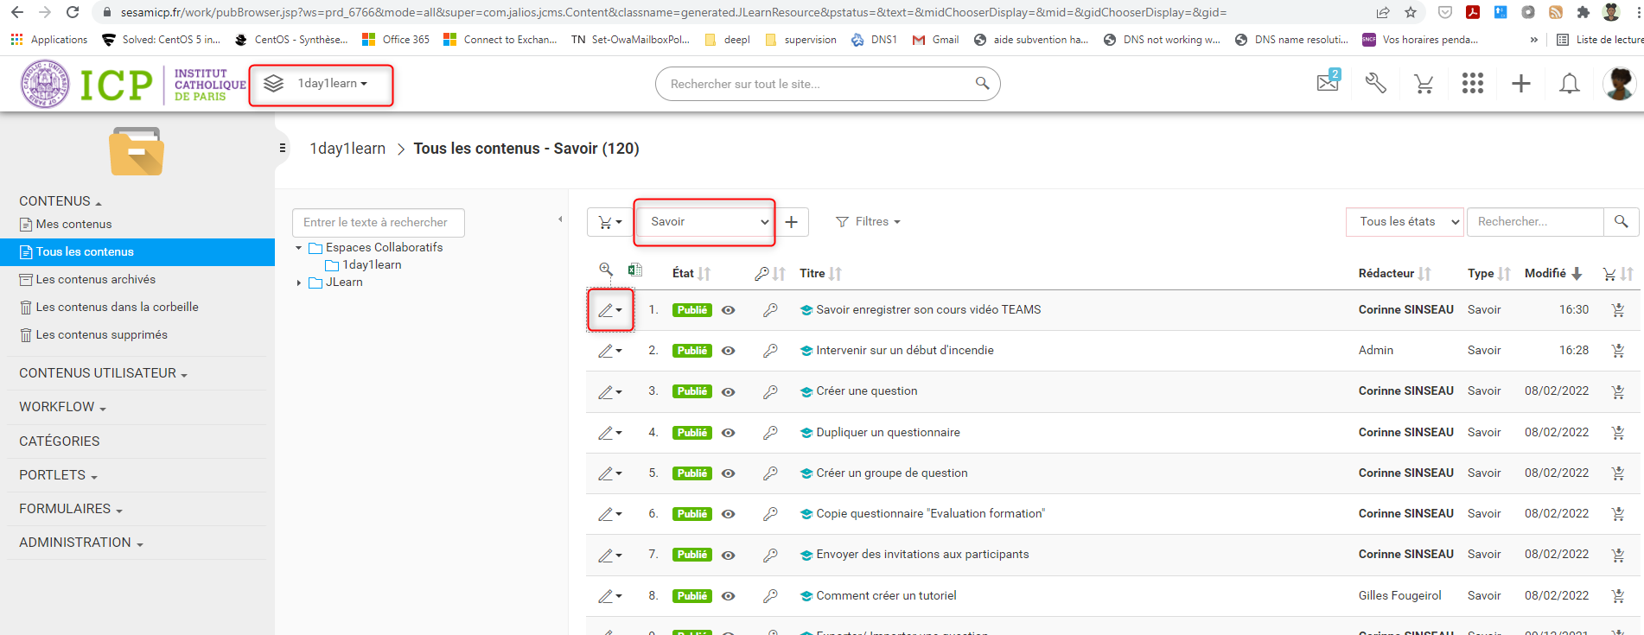Add 'Dupliquer un questionnaire' row to cart

[1617, 433]
